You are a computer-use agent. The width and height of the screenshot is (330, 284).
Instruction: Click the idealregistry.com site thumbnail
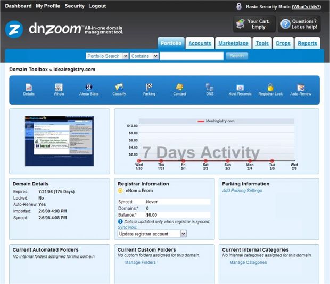[60, 141]
